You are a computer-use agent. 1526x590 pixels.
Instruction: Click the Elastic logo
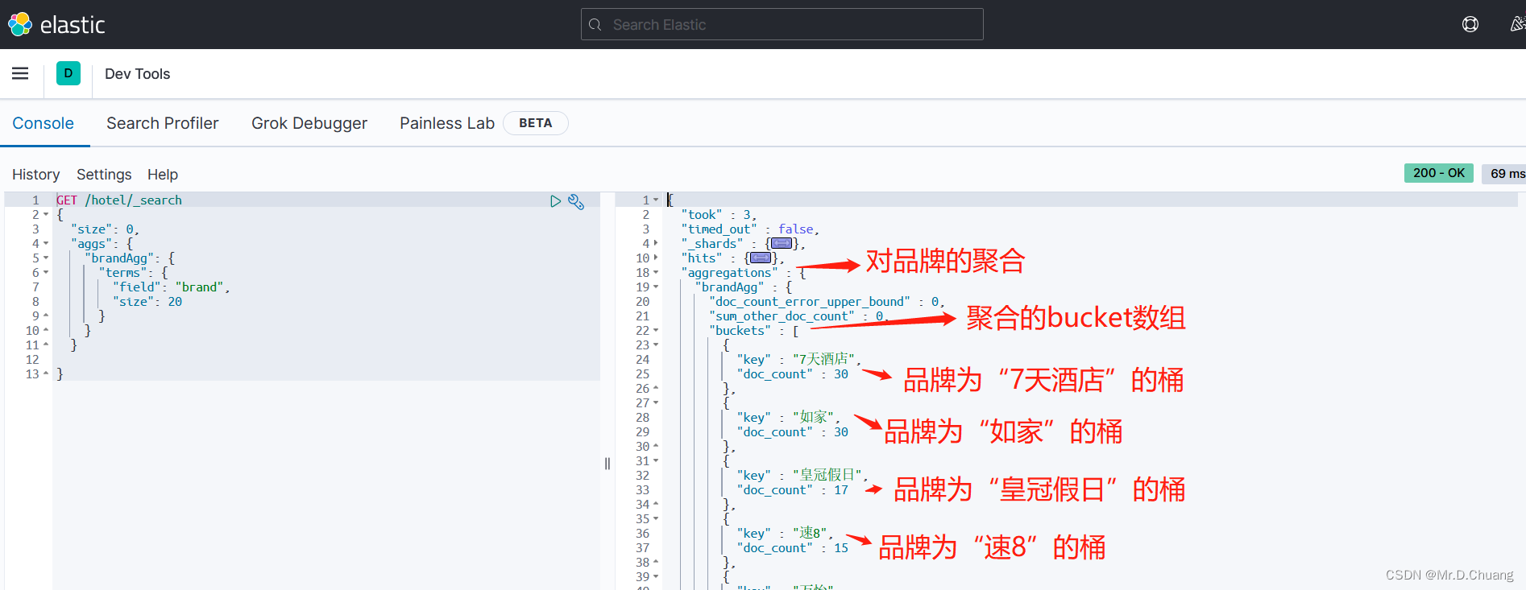click(x=56, y=24)
